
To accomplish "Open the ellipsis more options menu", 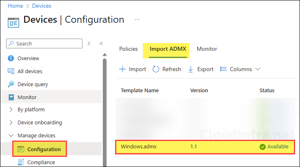I will pyautogui.click(x=137, y=20).
